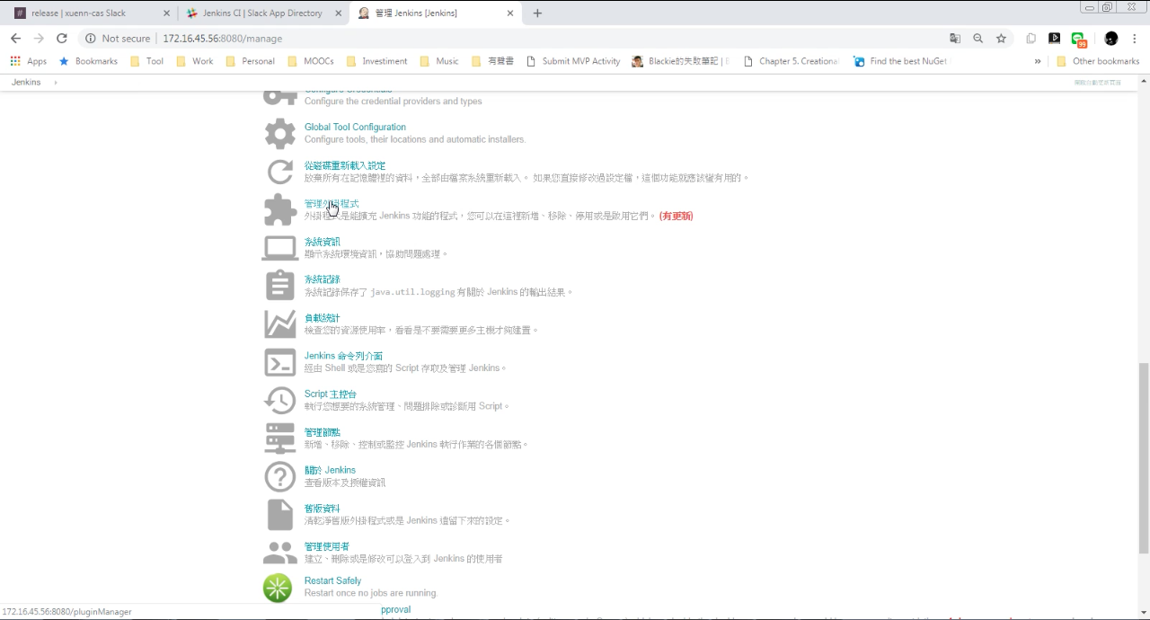The image size is (1150, 620).
Task: Open a new browser tab
Action: pos(537,13)
